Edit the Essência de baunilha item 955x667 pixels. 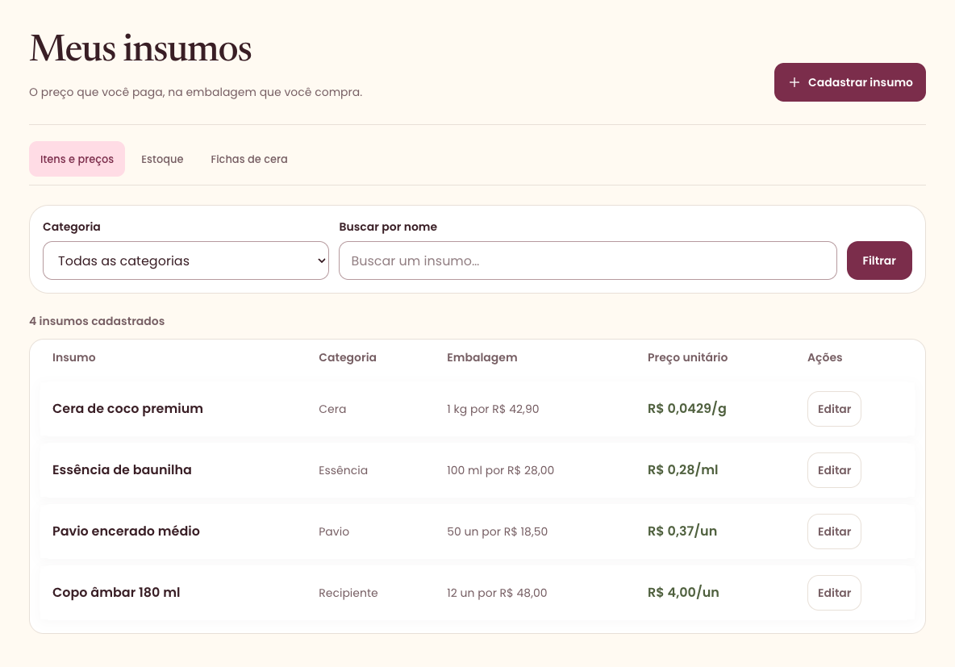click(834, 470)
